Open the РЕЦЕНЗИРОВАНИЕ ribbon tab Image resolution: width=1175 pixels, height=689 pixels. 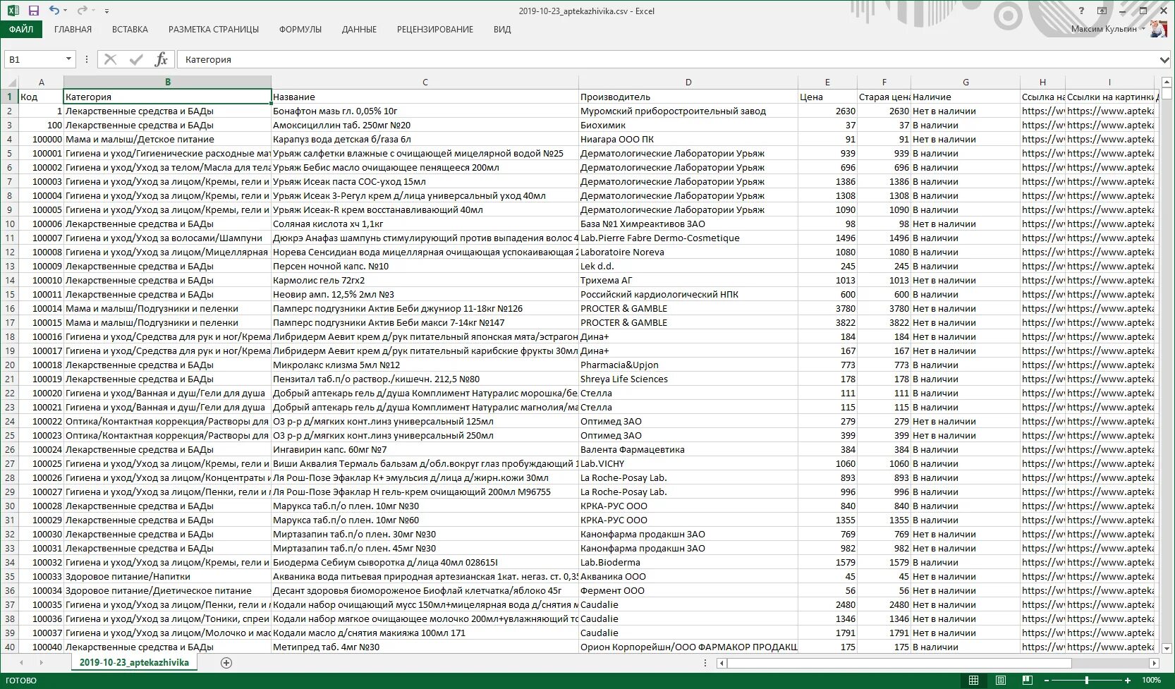pos(435,30)
